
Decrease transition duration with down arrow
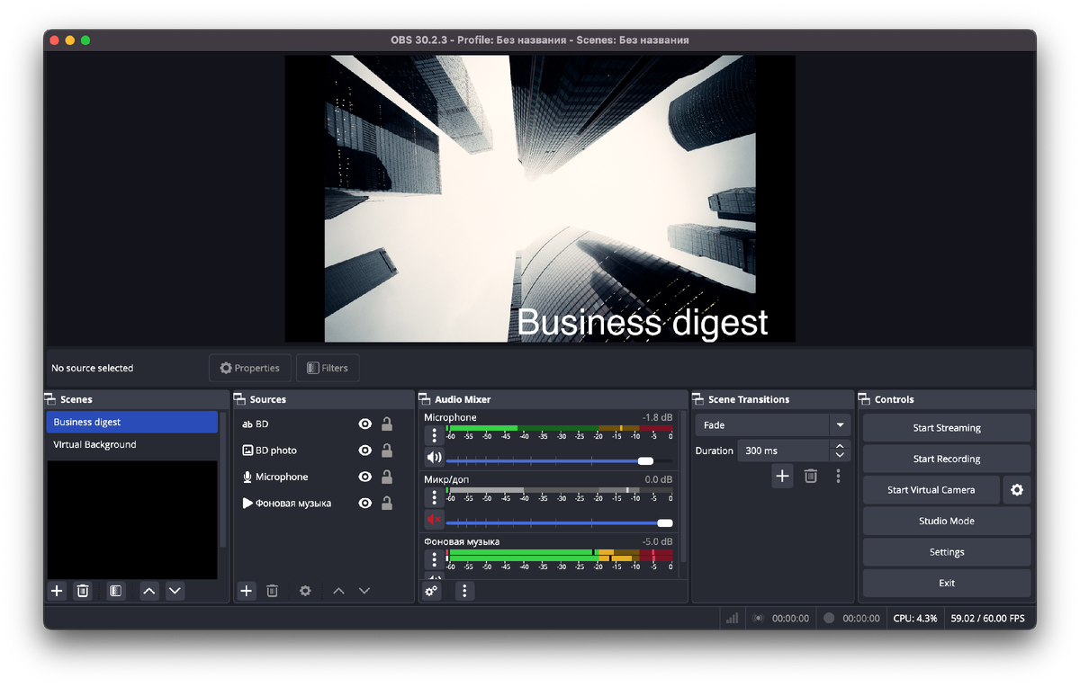(x=840, y=456)
